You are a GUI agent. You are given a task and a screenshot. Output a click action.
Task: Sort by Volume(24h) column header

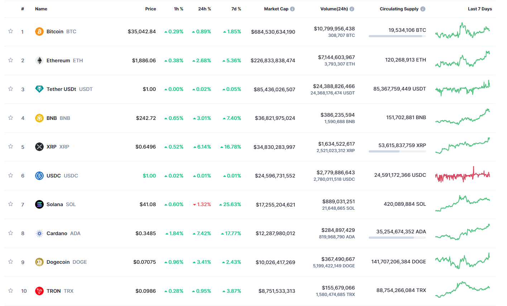coord(334,9)
